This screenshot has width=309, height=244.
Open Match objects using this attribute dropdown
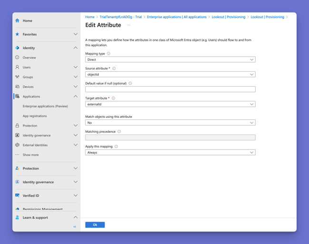[170, 123]
